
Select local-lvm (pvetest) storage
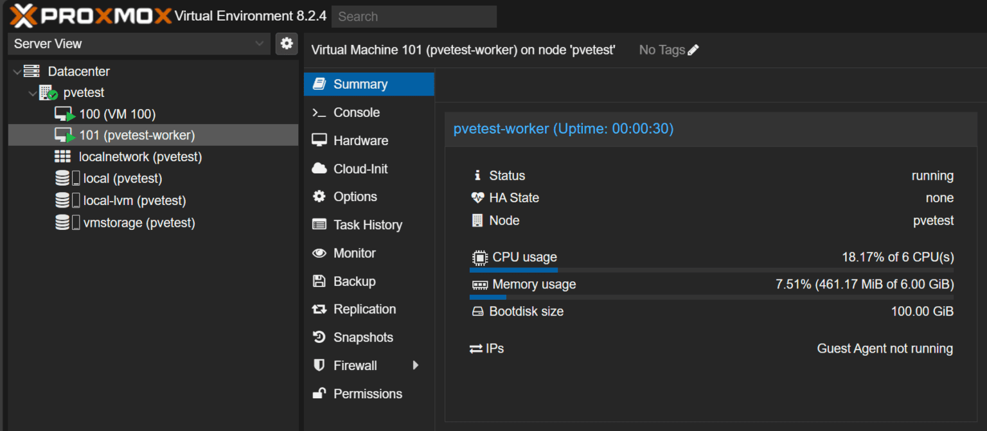(134, 200)
